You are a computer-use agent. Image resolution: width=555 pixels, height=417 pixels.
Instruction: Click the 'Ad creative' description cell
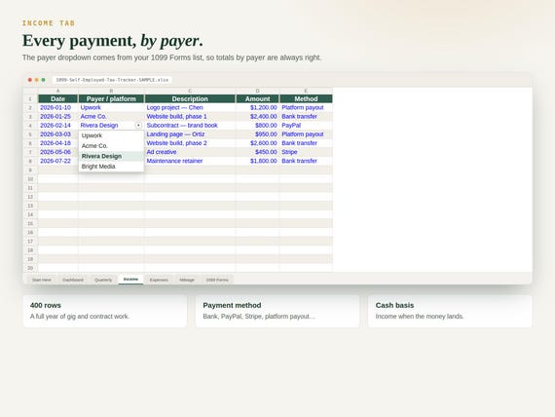pos(190,152)
